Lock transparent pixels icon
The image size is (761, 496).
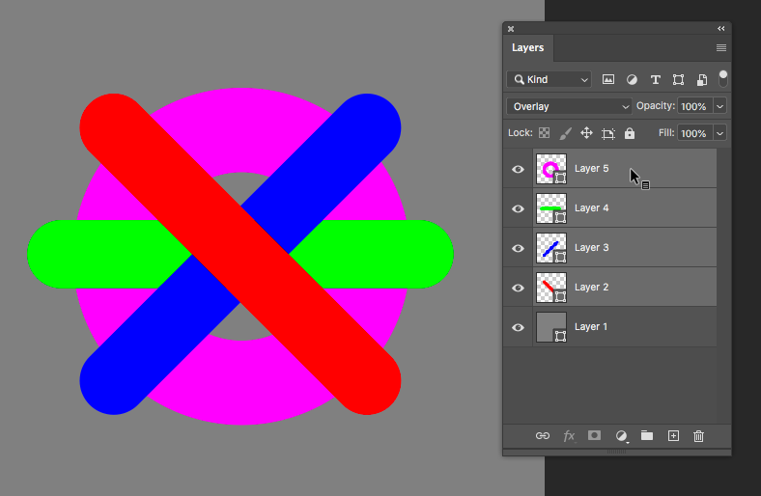[x=544, y=133]
